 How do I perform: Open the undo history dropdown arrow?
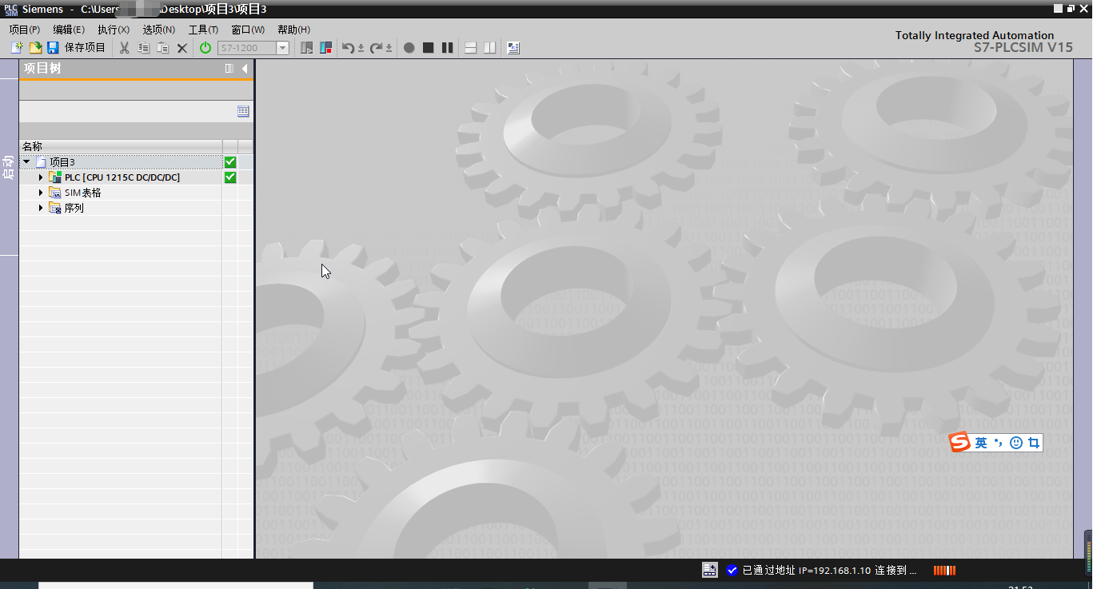pyautogui.click(x=361, y=49)
